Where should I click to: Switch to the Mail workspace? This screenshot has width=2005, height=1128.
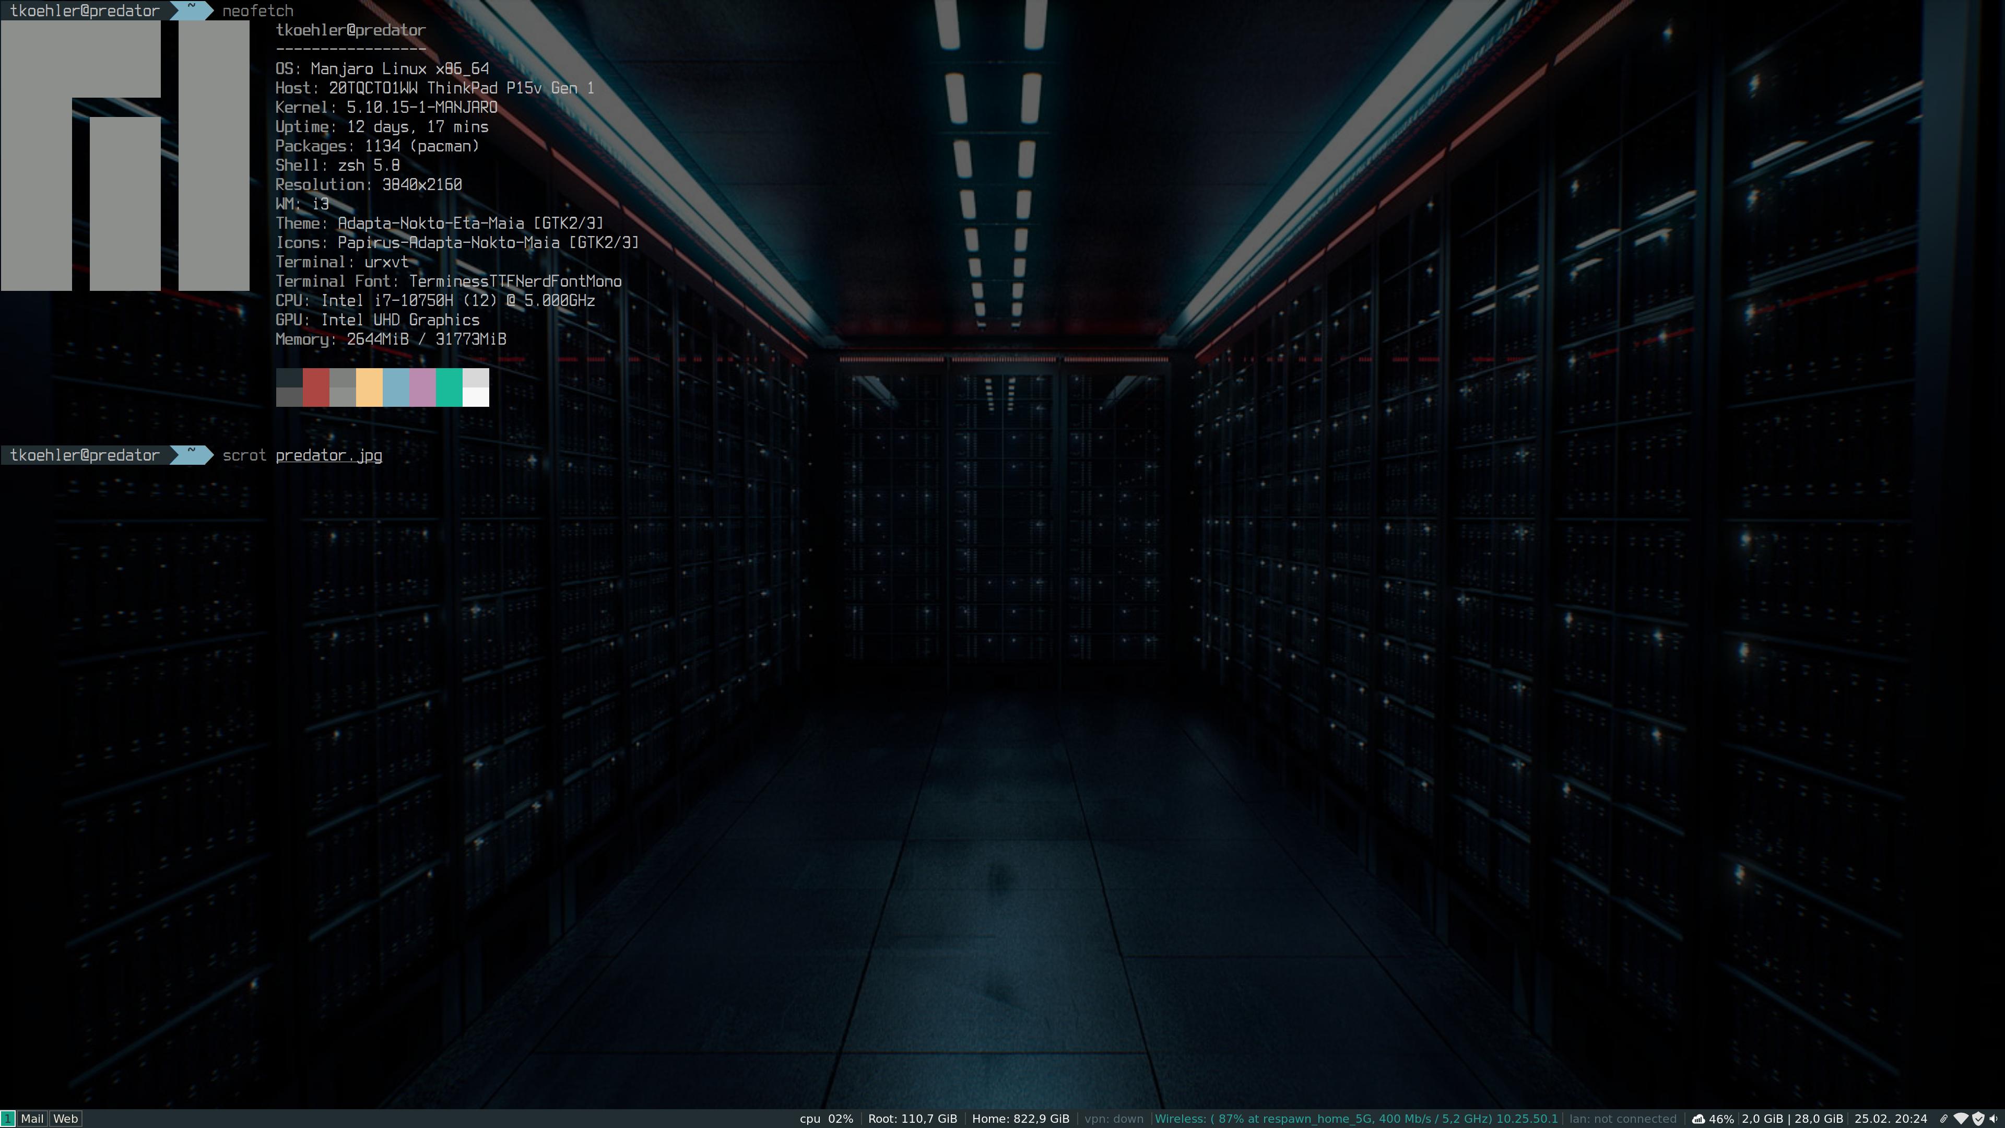pyautogui.click(x=32, y=1119)
